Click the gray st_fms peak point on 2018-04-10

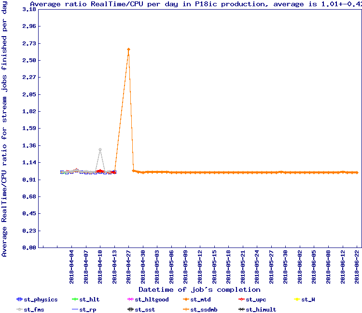pos(100,149)
